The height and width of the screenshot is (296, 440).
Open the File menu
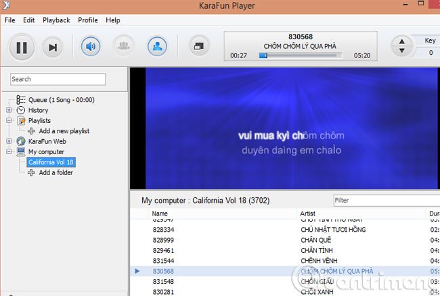[10, 20]
